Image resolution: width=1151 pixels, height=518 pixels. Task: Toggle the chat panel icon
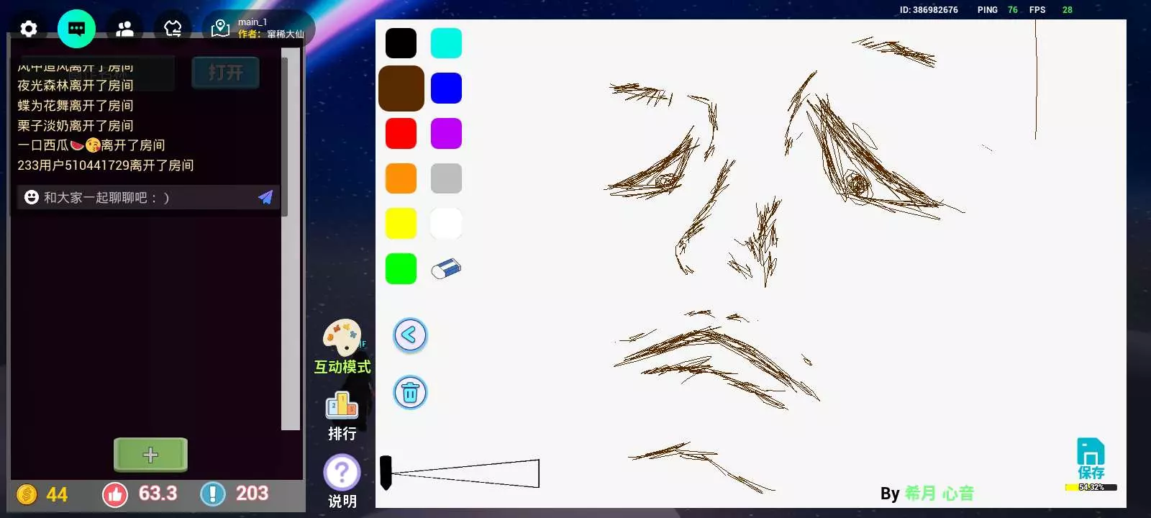76,29
